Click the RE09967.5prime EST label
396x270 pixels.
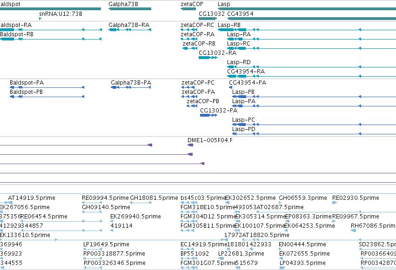(x=356, y=217)
